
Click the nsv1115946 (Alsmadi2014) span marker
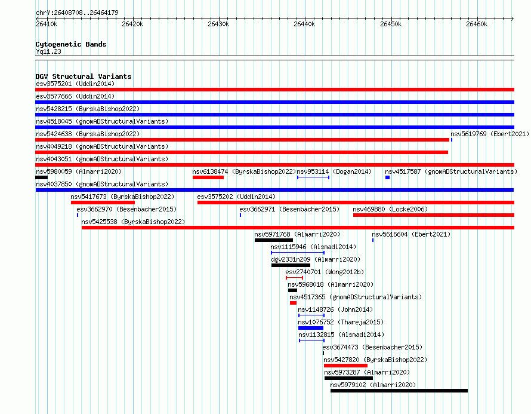tap(298, 253)
